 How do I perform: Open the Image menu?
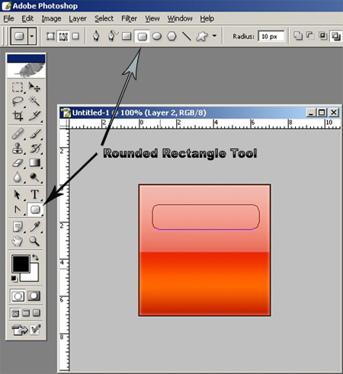(51, 18)
